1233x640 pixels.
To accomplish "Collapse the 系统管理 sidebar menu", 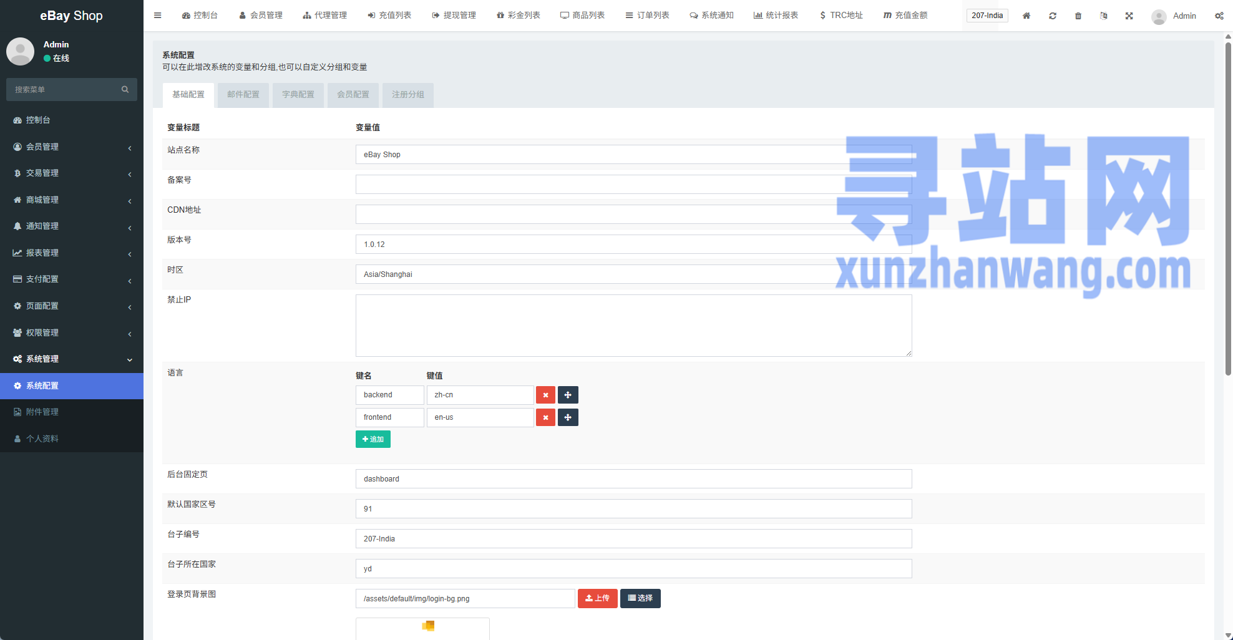I will pyautogui.click(x=71, y=359).
